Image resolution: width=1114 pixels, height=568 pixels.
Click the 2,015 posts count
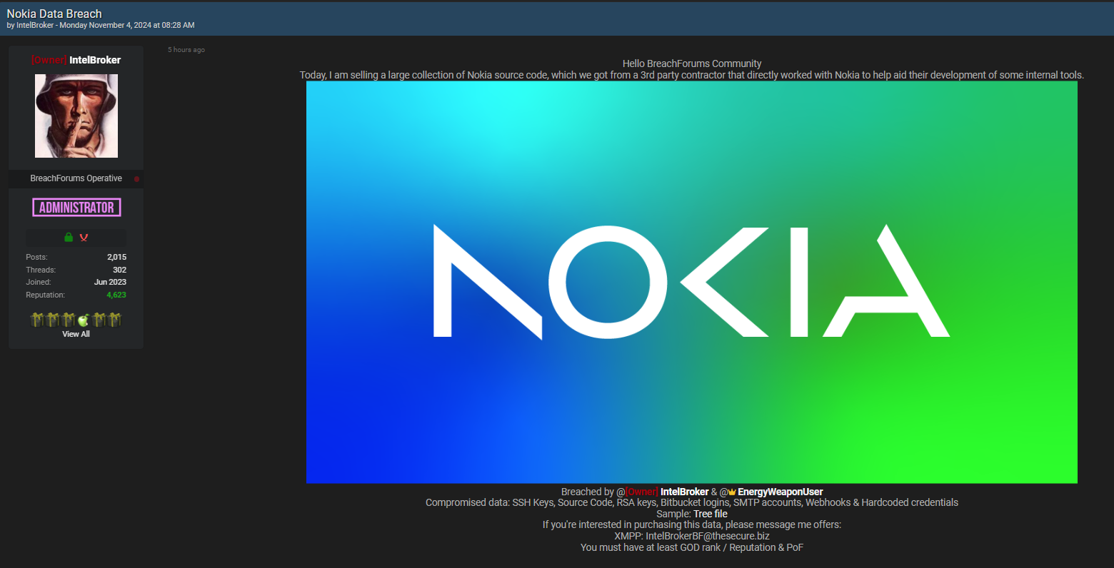tap(117, 257)
